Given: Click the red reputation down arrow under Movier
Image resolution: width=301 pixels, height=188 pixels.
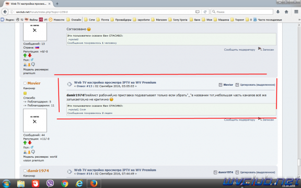Looking at the screenshot, I should point(30,143).
